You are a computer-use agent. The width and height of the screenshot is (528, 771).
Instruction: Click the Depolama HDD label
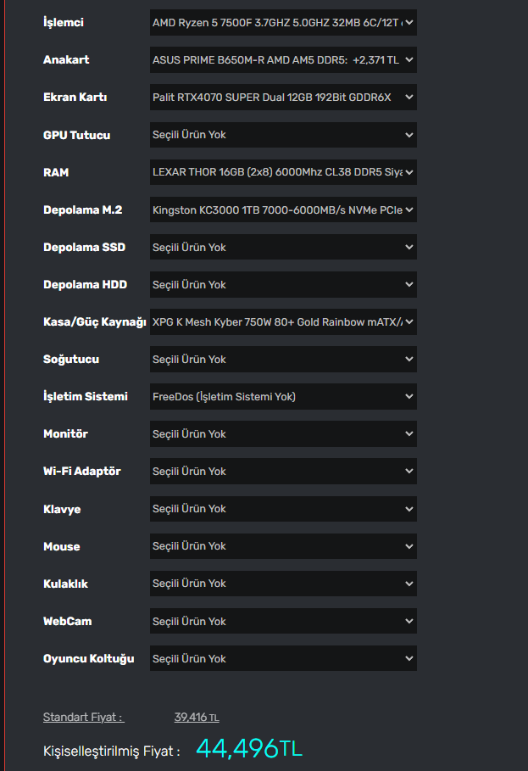click(x=85, y=285)
